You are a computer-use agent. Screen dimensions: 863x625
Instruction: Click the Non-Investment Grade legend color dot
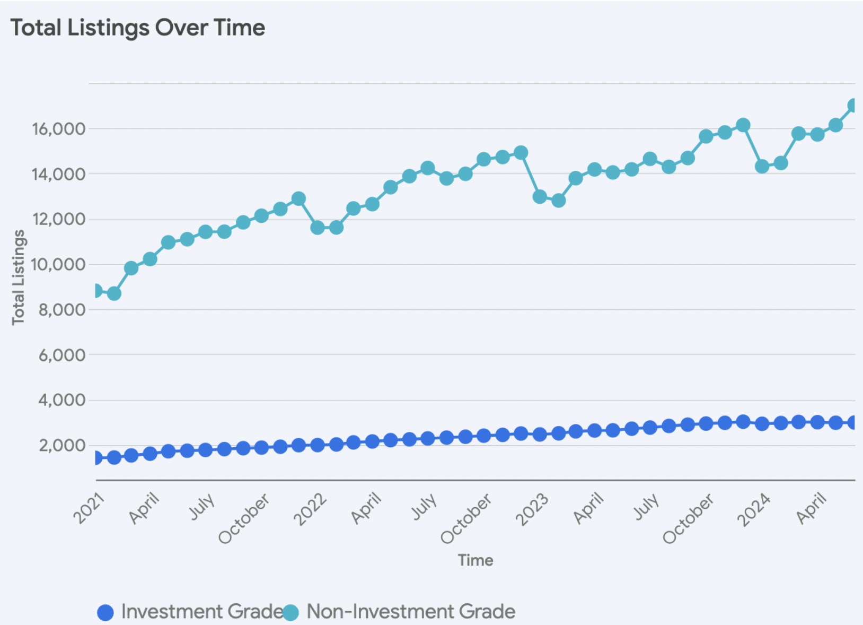(290, 612)
